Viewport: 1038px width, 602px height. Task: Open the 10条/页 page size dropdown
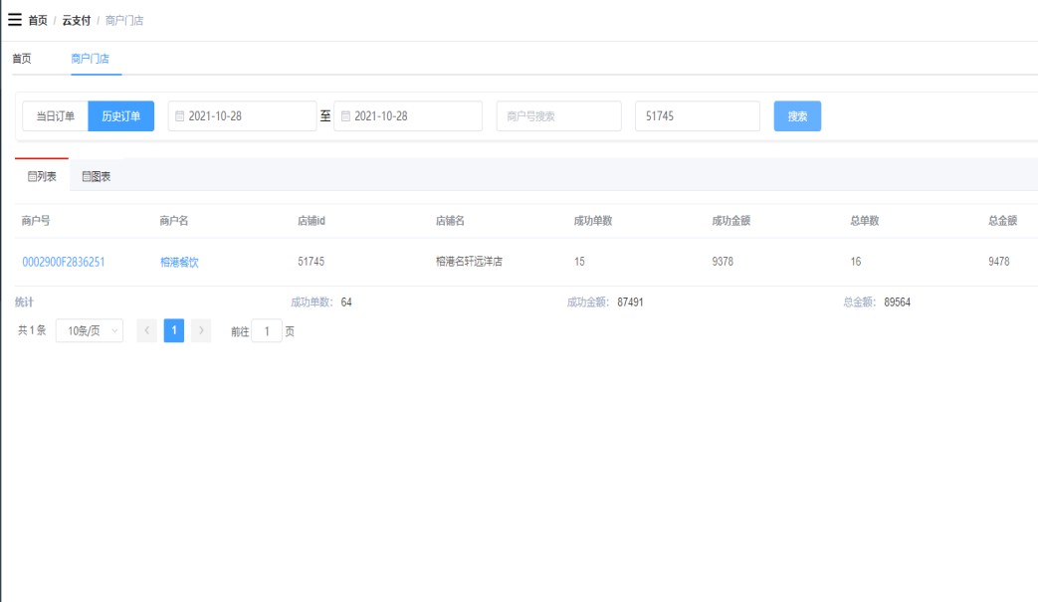[x=89, y=331]
